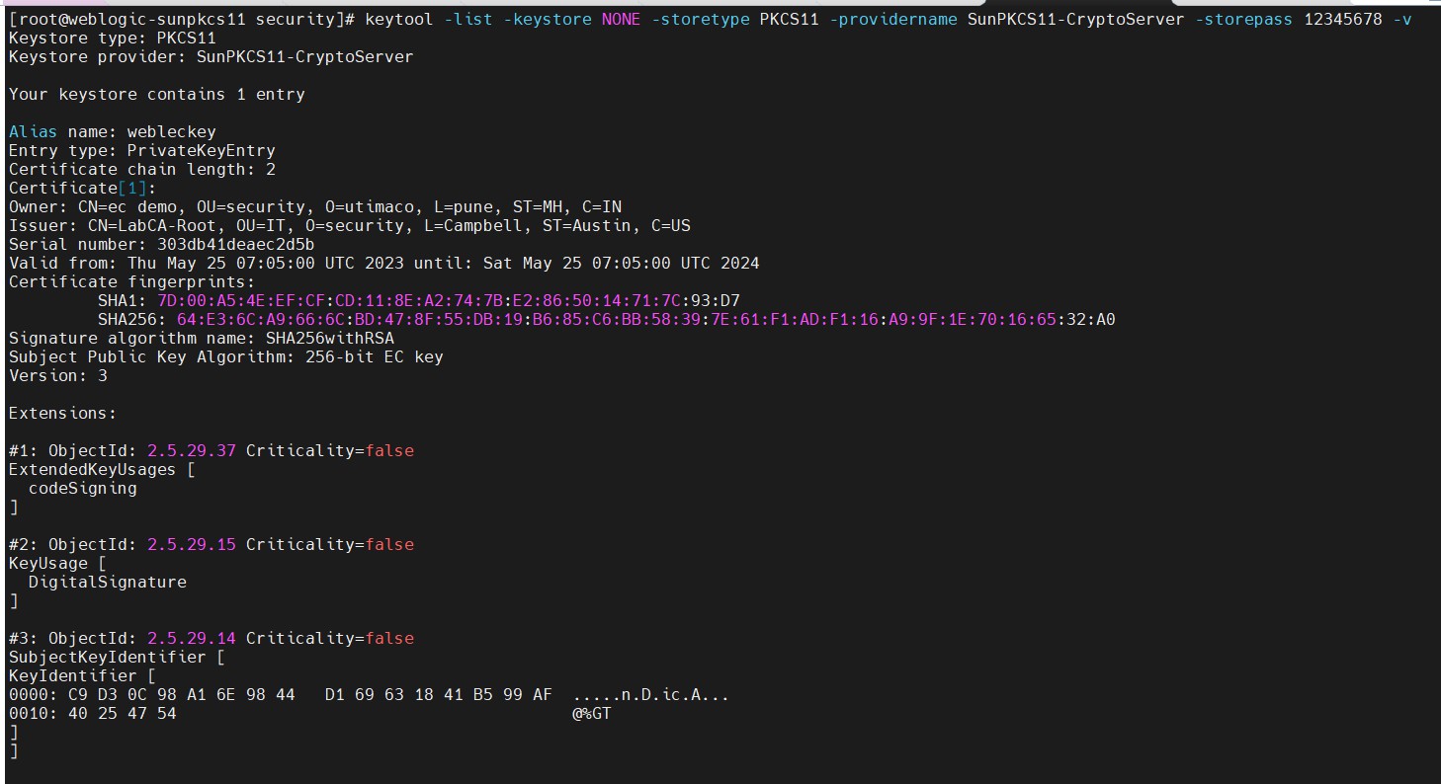The image size is (1441, 784).
Task: Click the keytool command word in prompt line
Action: point(398,20)
